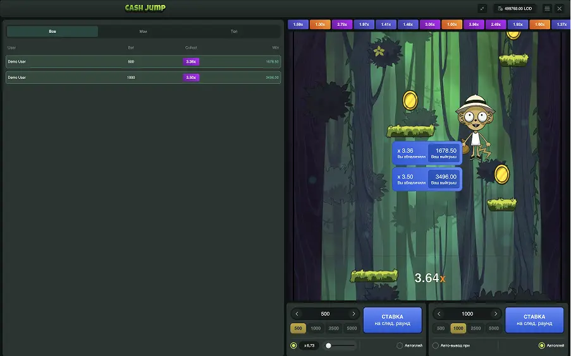The width and height of the screenshot is (571, 356).
Task: Increase left bet with right arrow
Action: pyautogui.click(x=353, y=314)
